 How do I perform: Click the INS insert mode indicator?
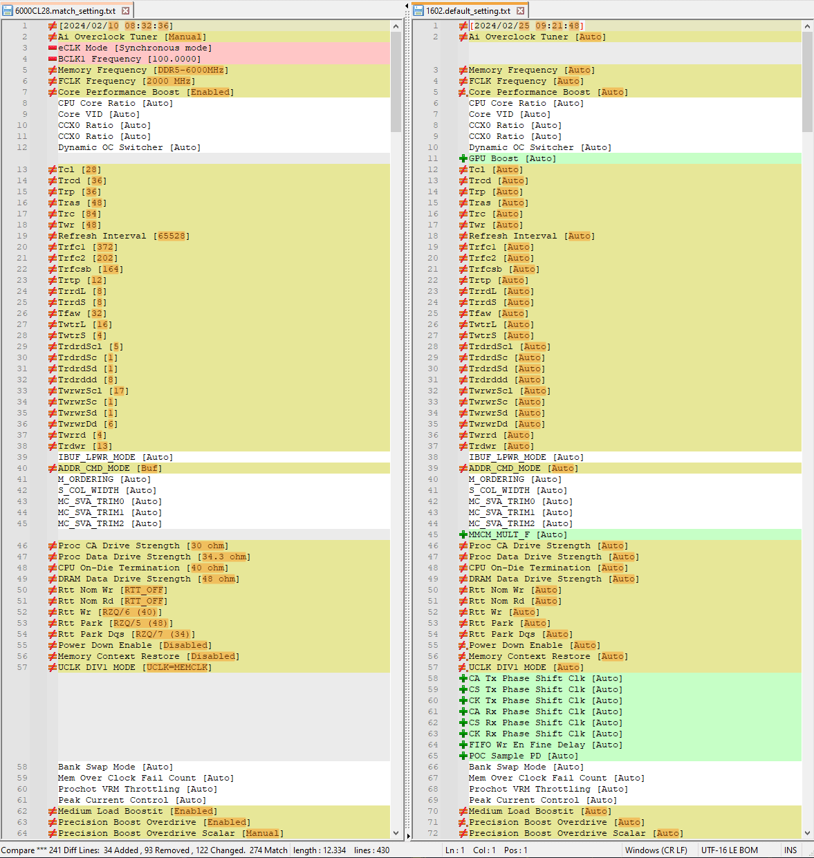click(x=790, y=850)
